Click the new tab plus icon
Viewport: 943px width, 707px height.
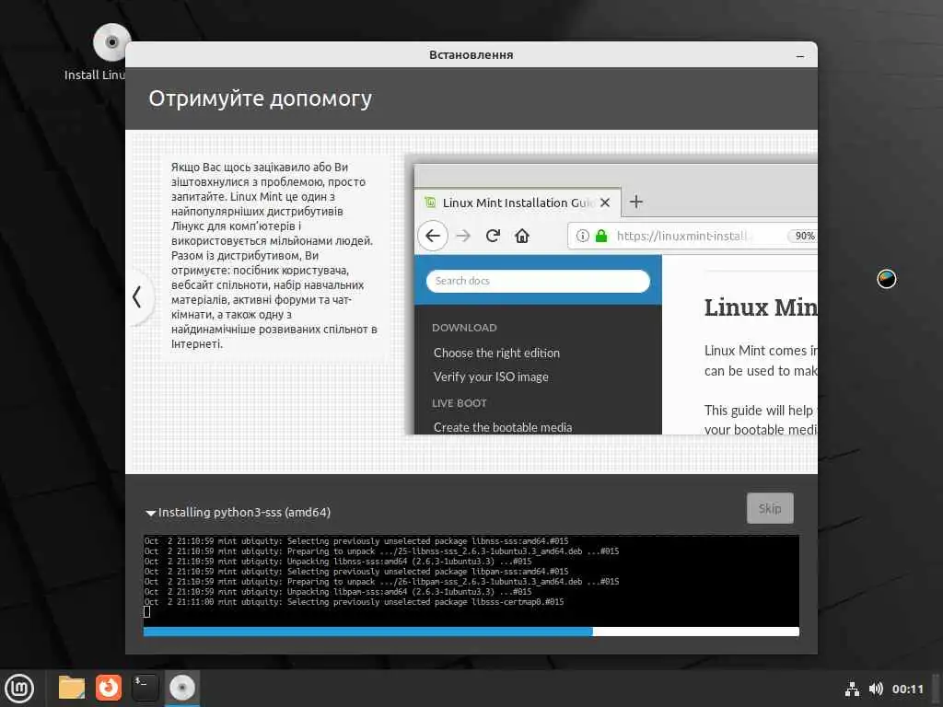click(x=636, y=202)
